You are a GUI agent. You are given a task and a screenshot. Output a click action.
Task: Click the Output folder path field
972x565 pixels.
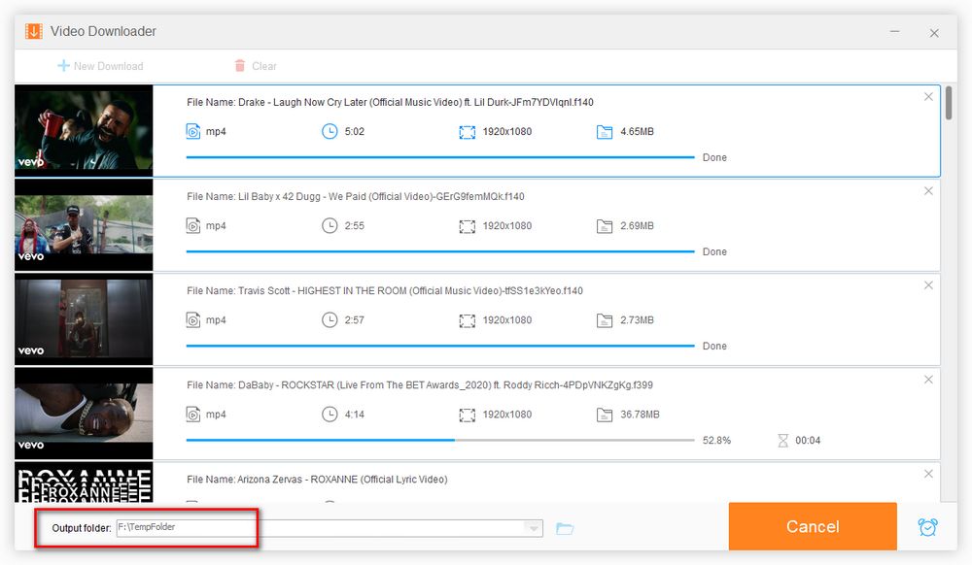click(x=330, y=528)
